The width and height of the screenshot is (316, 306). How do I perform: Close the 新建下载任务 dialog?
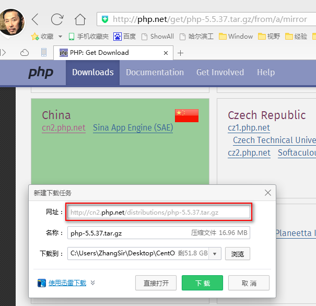click(x=268, y=193)
